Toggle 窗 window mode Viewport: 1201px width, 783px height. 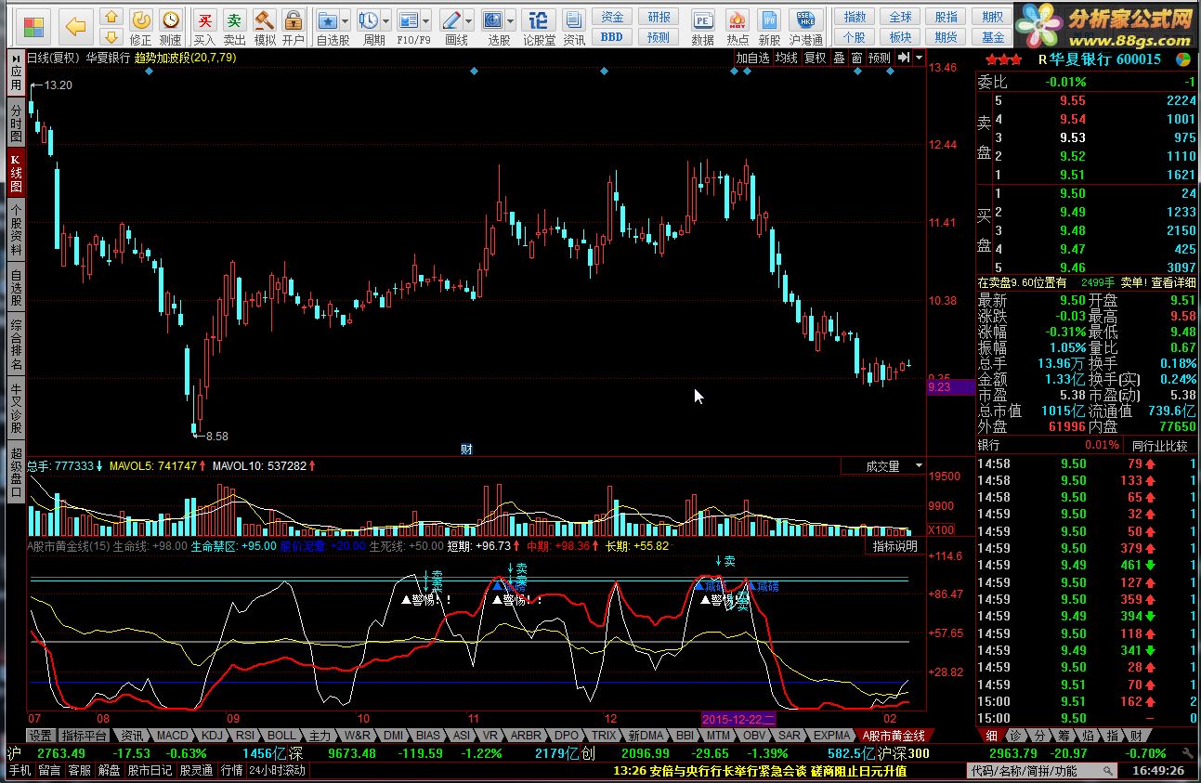(856, 58)
